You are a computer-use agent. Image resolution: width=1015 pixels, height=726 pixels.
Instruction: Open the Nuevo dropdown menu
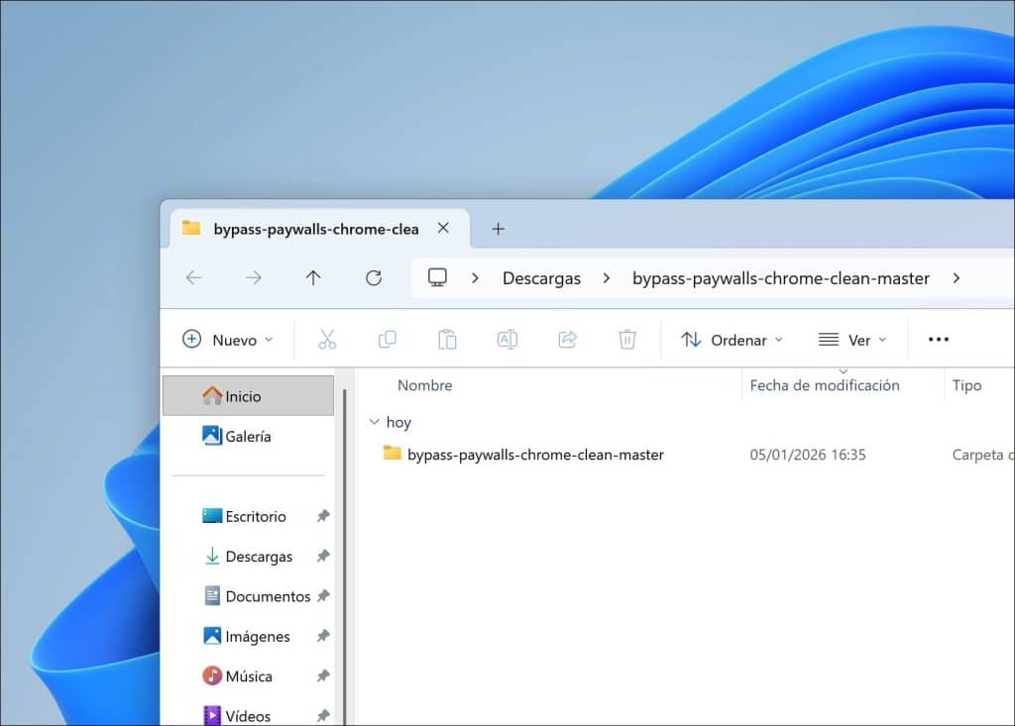[x=228, y=340]
